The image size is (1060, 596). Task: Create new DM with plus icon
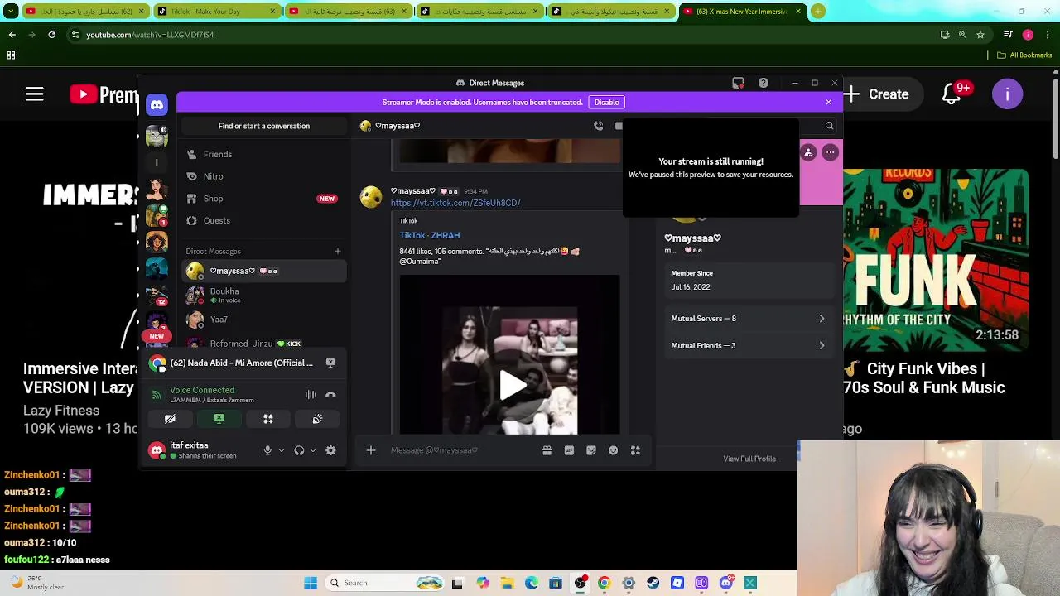[337, 251]
